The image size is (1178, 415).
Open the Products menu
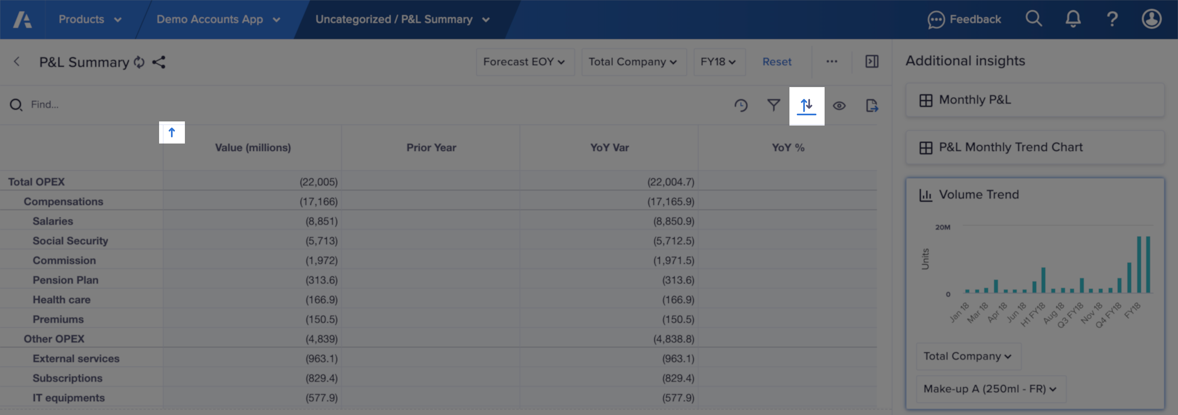(x=90, y=19)
